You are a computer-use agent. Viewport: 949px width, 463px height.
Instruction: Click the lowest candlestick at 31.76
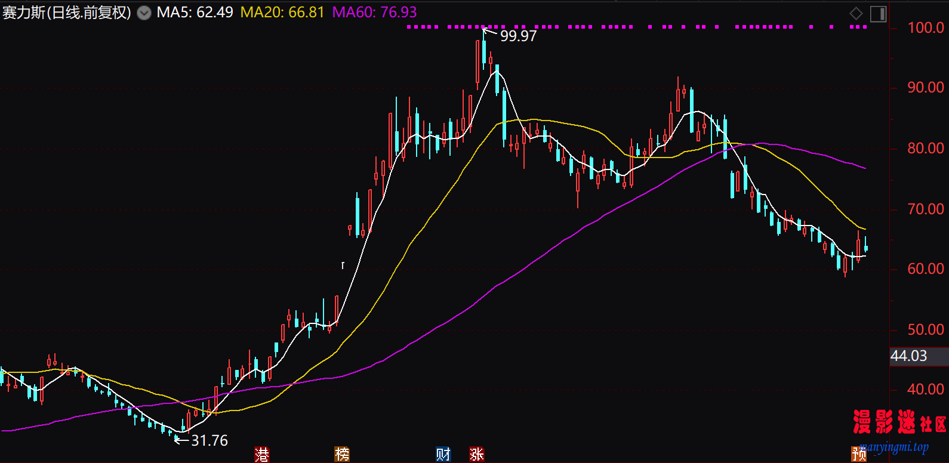(176, 439)
